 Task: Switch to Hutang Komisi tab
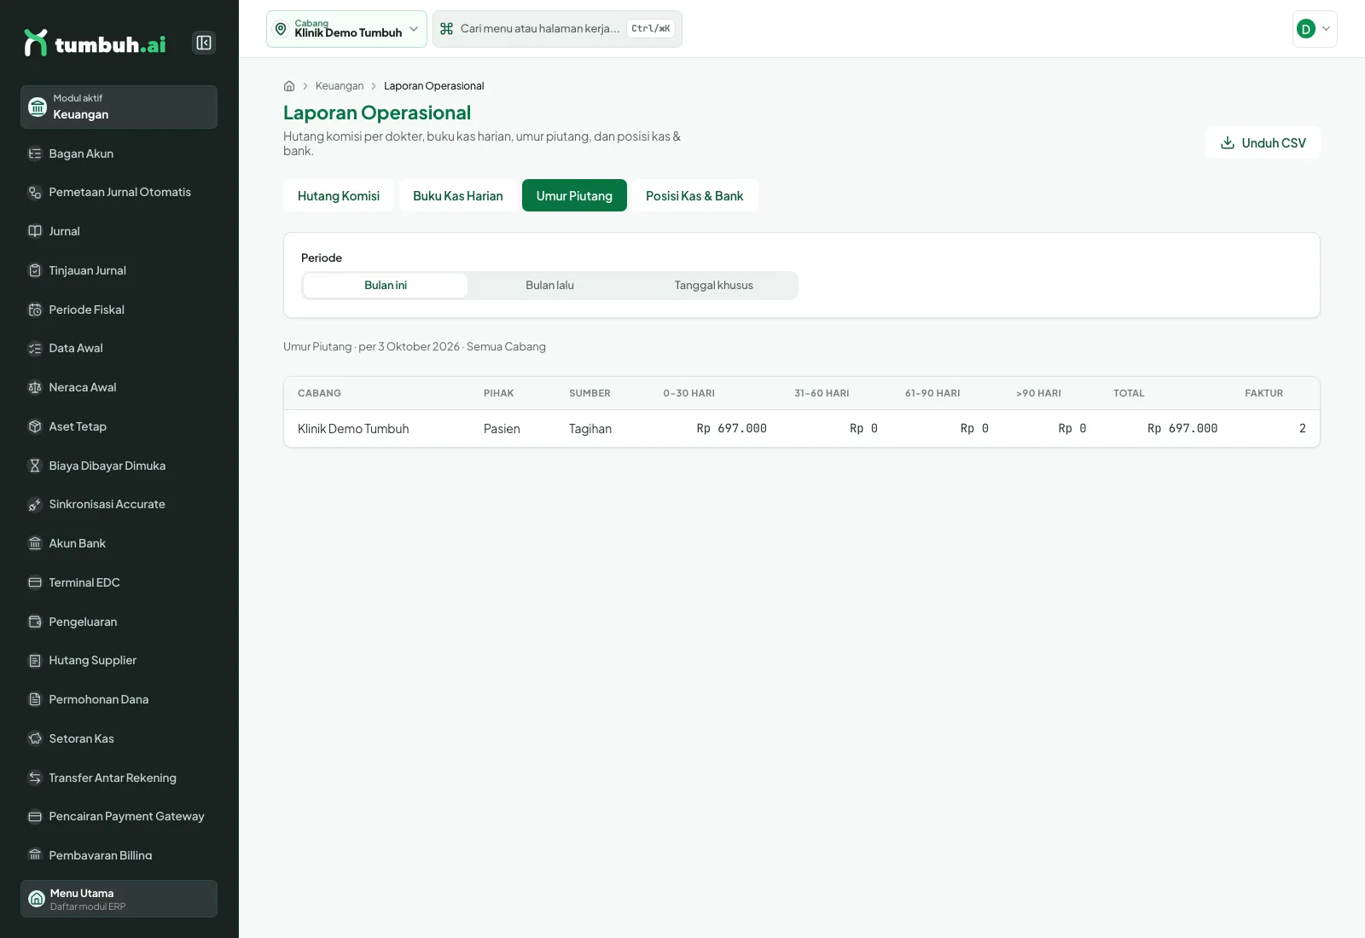pyautogui.click(x=339, y=195)
